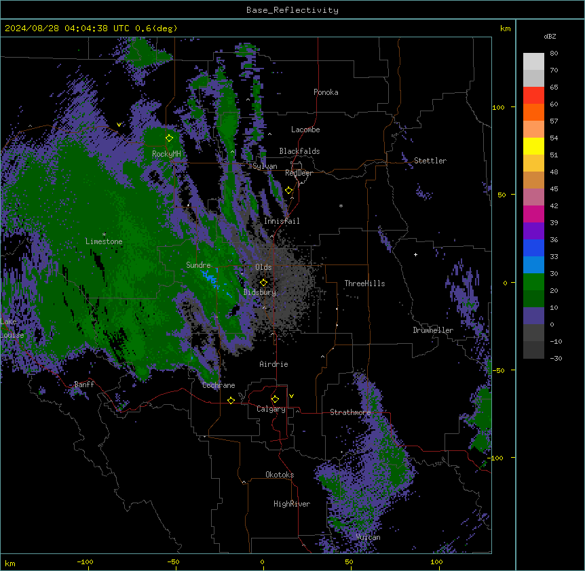585x571 pixels.
Task: Click the Base_Reflectivity title text
Action: 292,10
